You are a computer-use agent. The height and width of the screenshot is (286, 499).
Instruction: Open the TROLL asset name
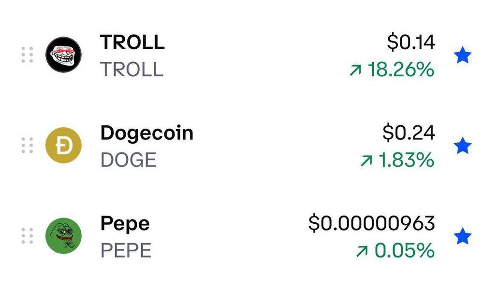[132, 42]
